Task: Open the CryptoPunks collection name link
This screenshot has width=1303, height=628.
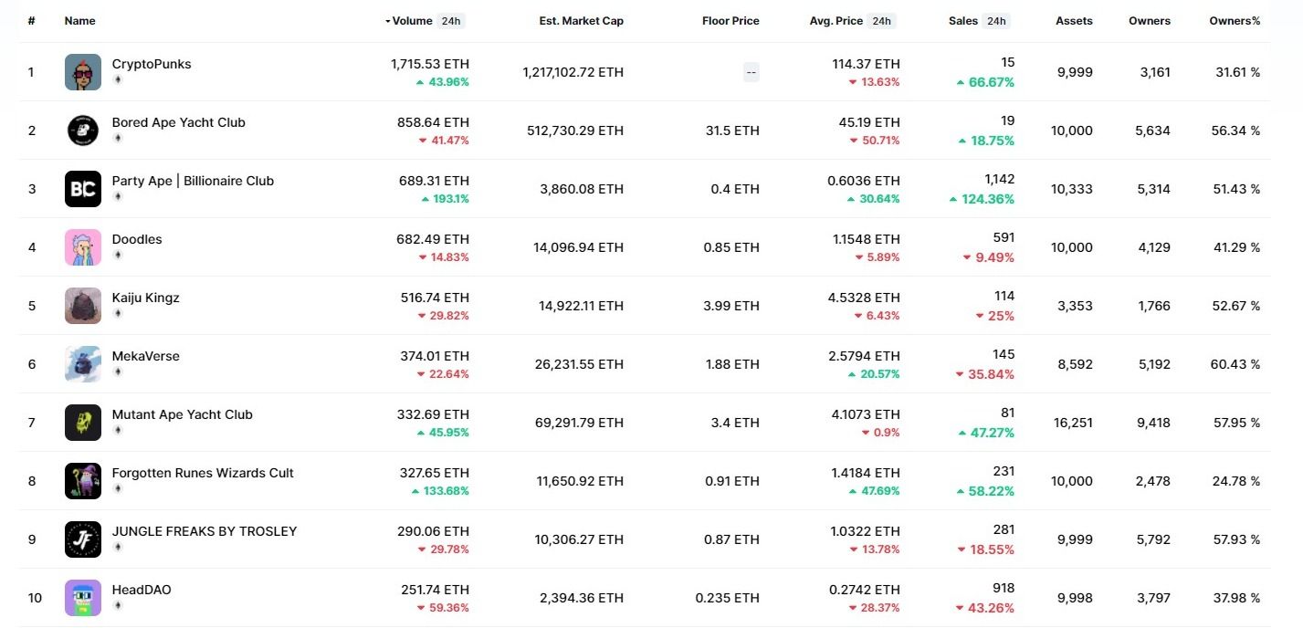Action: point(152,64)
